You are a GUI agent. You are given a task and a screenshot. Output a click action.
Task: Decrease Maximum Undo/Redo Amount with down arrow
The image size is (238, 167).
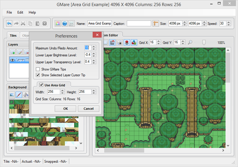[94, 49]
